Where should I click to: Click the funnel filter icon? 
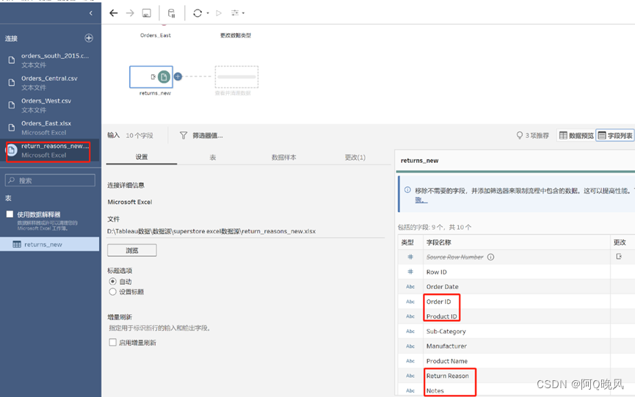(184, 135)
